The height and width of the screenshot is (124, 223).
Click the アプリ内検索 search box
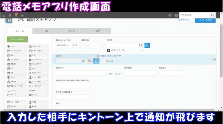[x=194, y=15]
